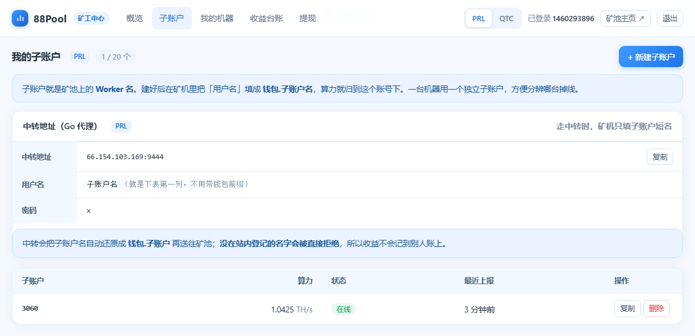Click the 矿工中心 badge
The image size is (695, 336).
[91, 18]
